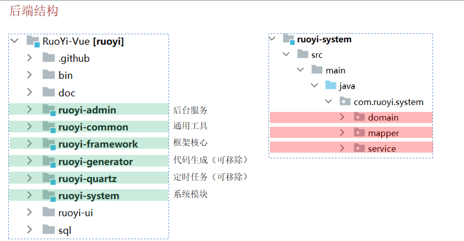The image size is (464, 241).
Task: Click the mapper package icon
Action: (x=359, y=132)
